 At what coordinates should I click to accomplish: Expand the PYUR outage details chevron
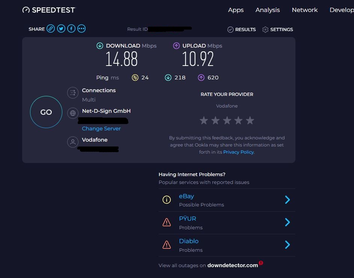click(288, 222)
